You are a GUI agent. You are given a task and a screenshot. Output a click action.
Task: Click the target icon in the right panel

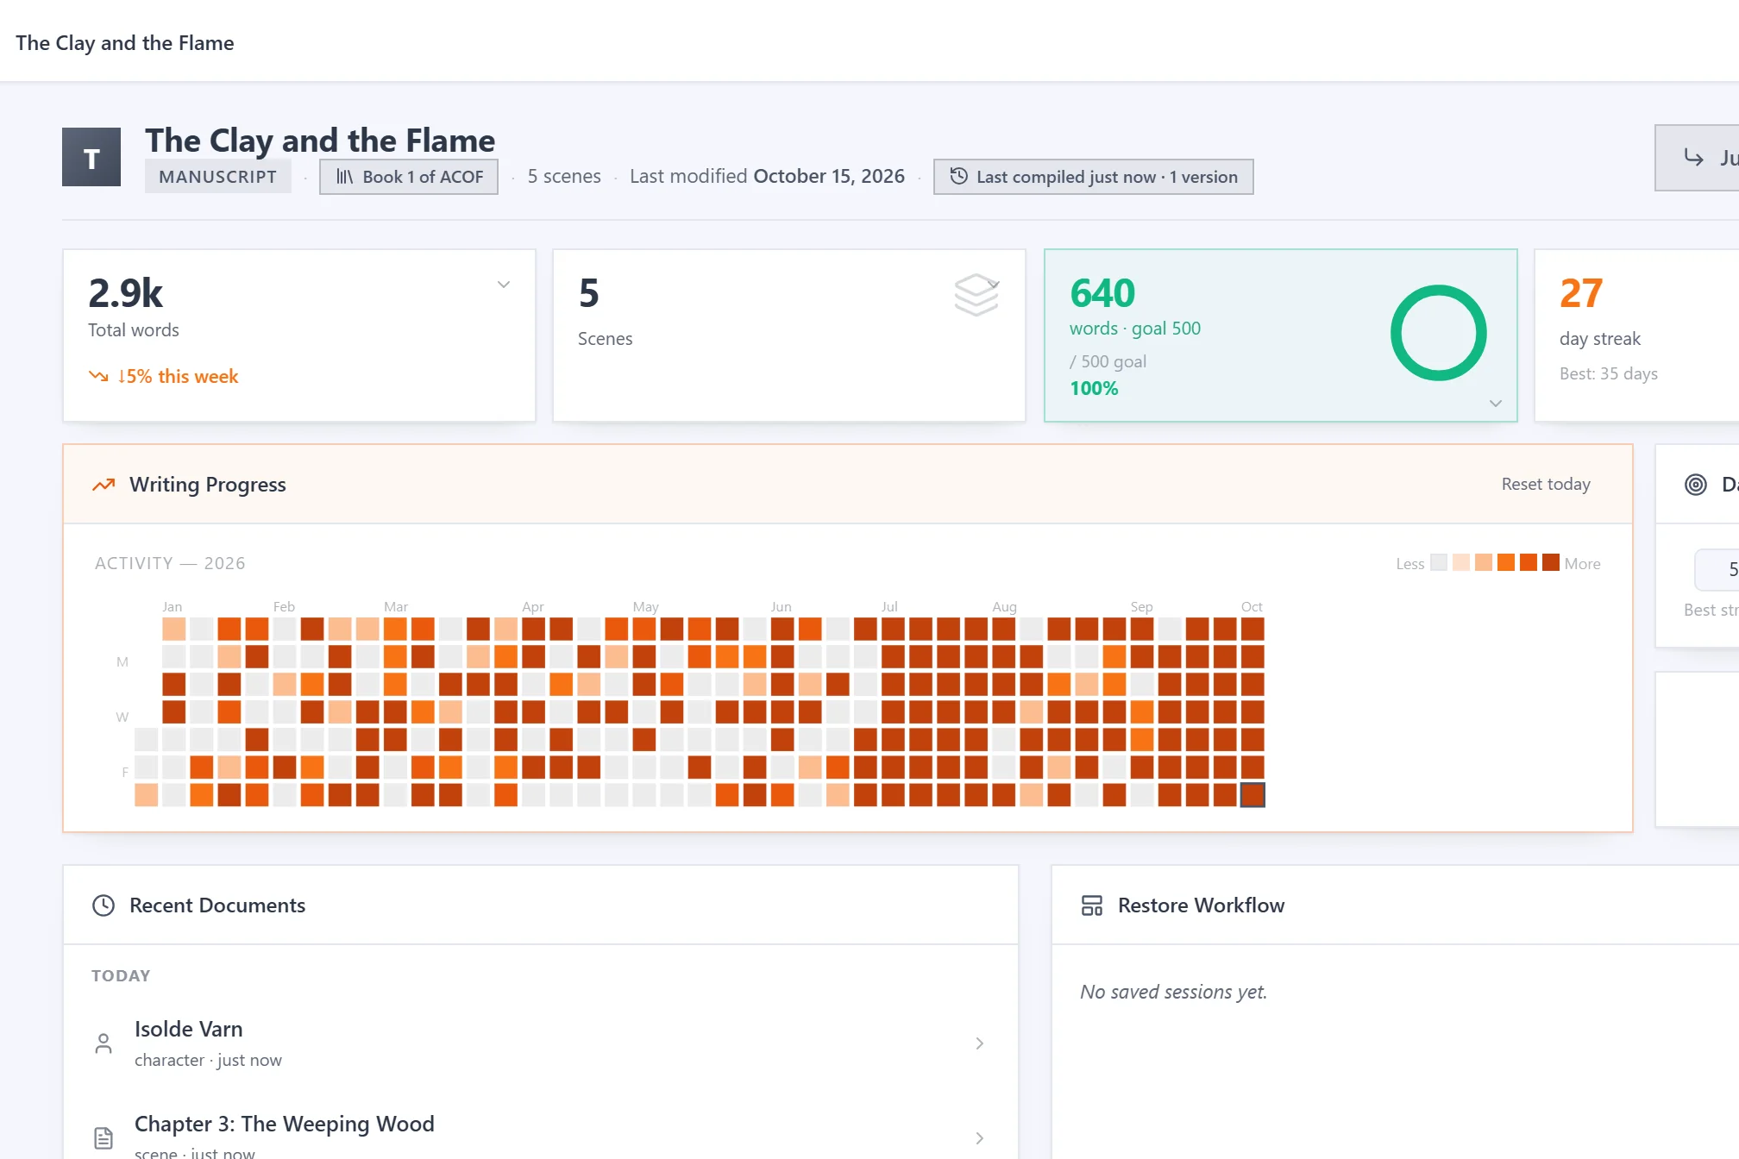pyautogui.click(x=1696, y=485)
